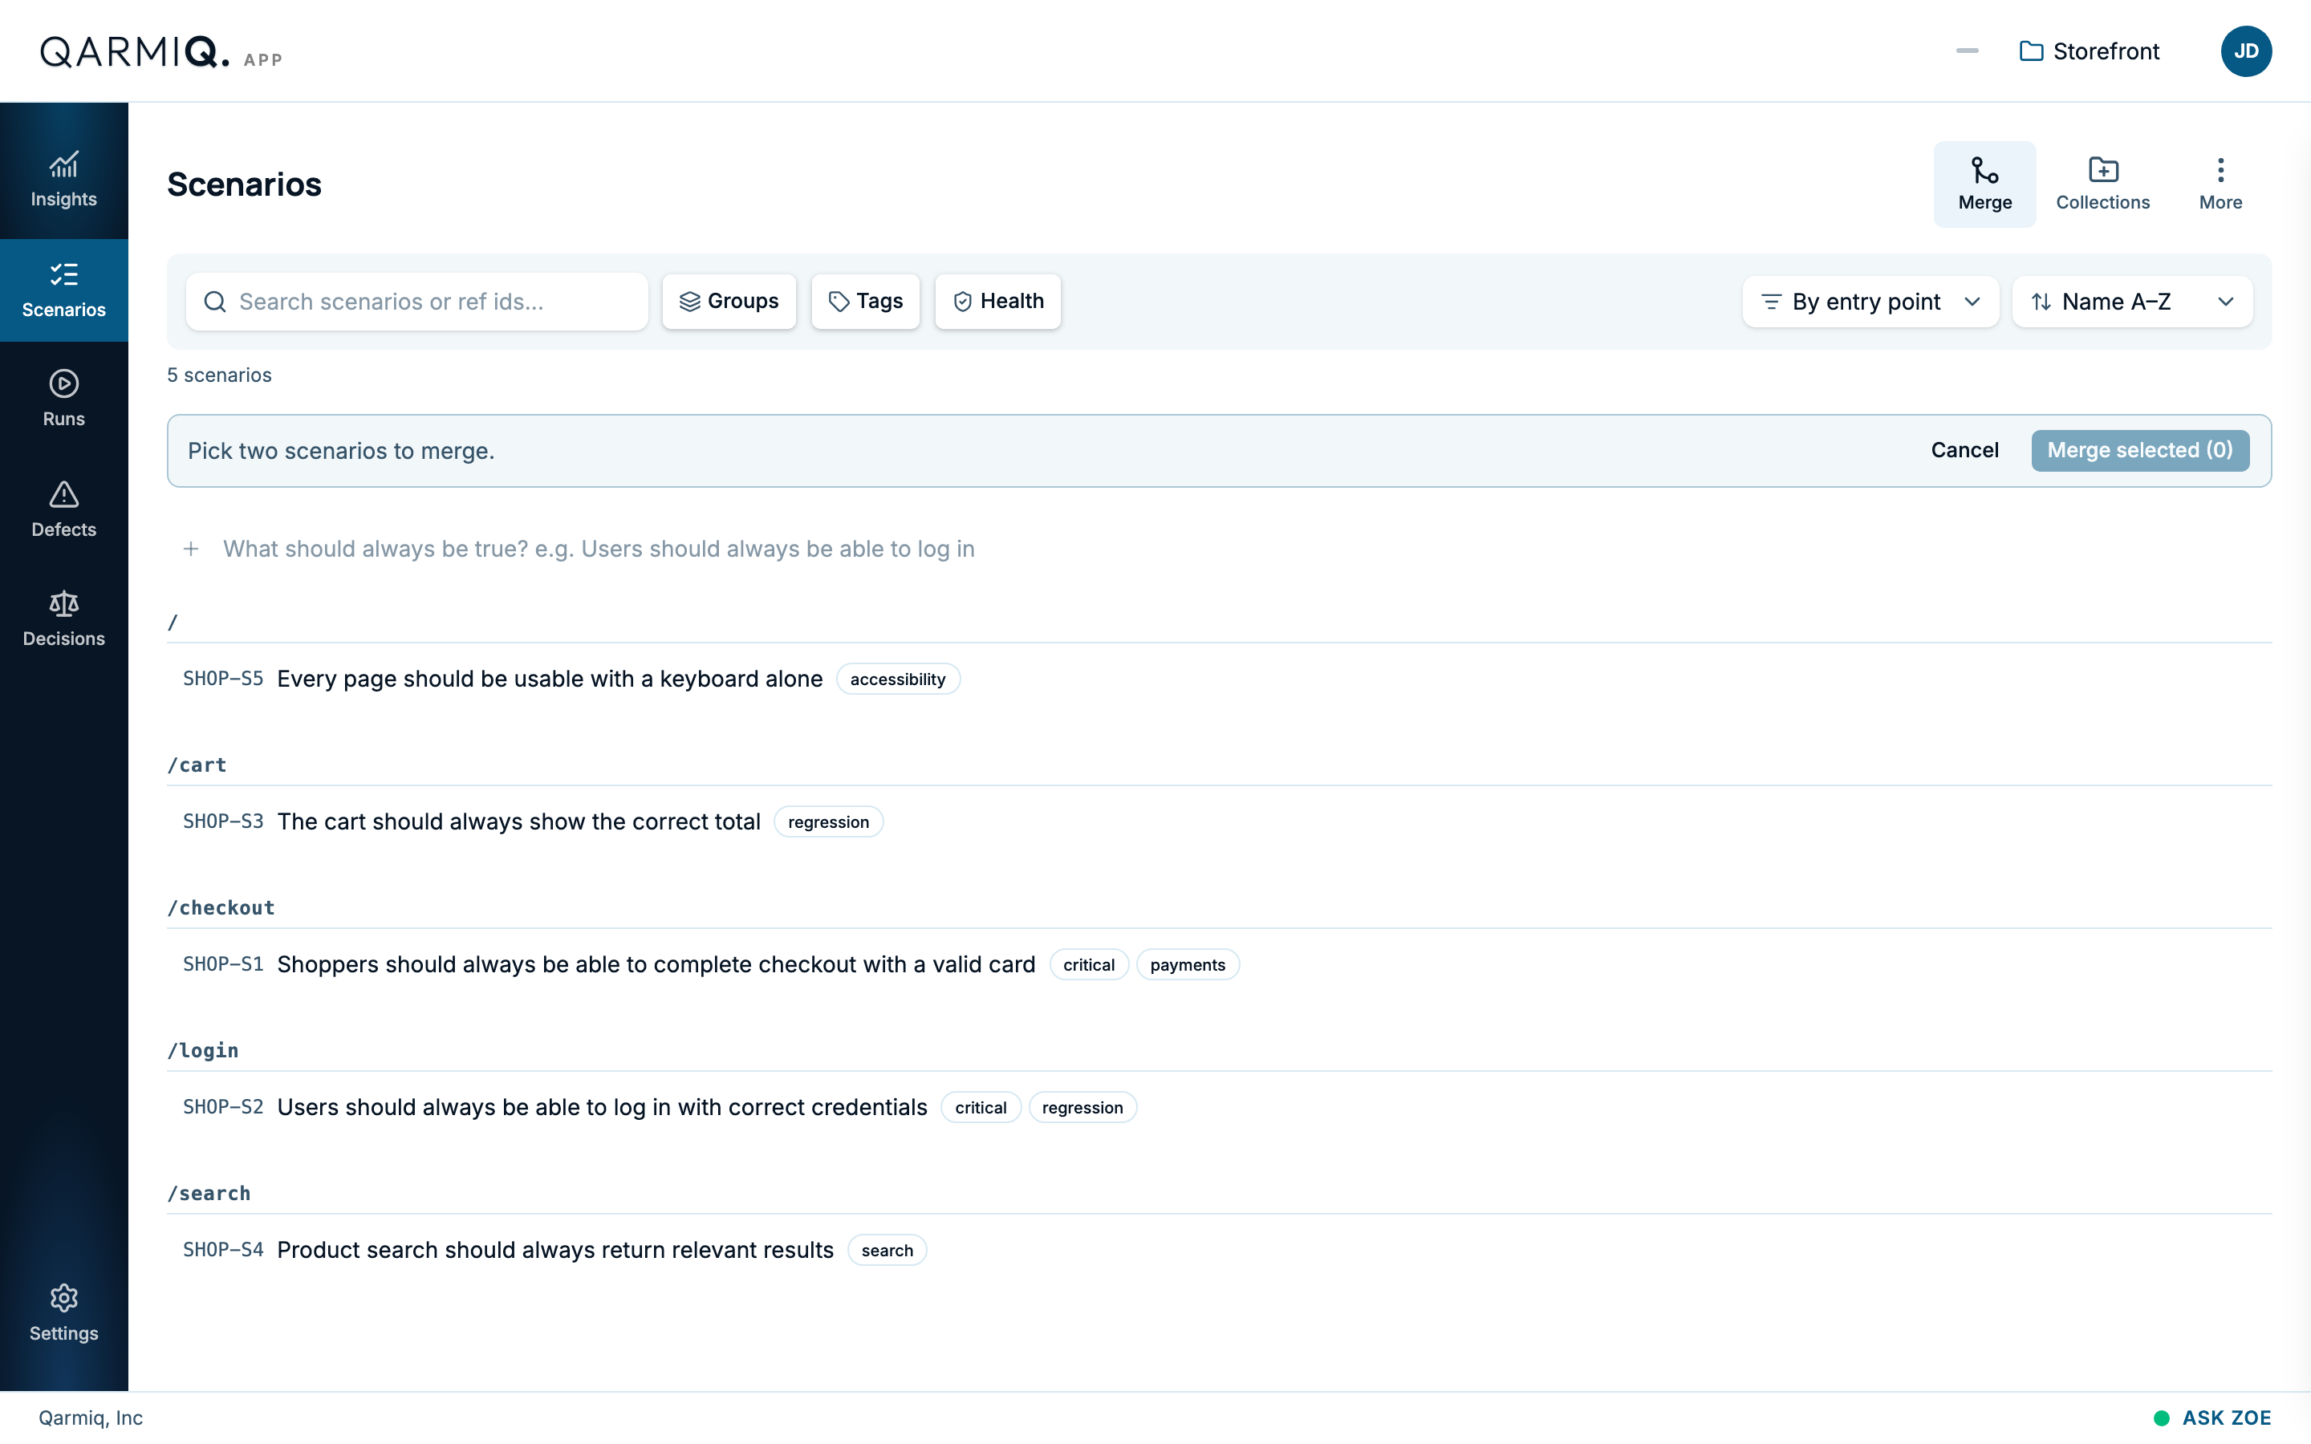Click the payments tag
Image resolution: width=2311 pixels, height=1444 pixels.
click(x=1187, y=964)
